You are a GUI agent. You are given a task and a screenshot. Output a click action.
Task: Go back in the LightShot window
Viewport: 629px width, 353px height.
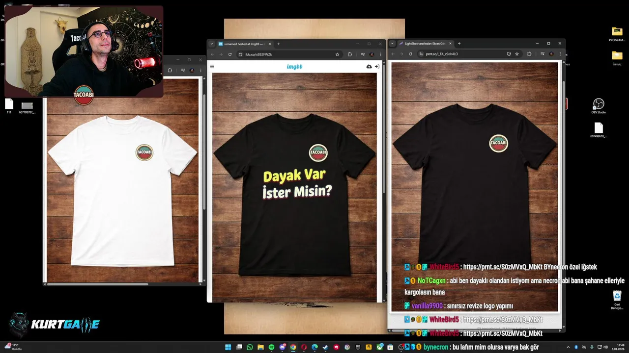pos(393,54)
